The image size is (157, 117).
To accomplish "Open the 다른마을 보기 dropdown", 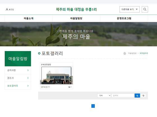I will point(130,9).
